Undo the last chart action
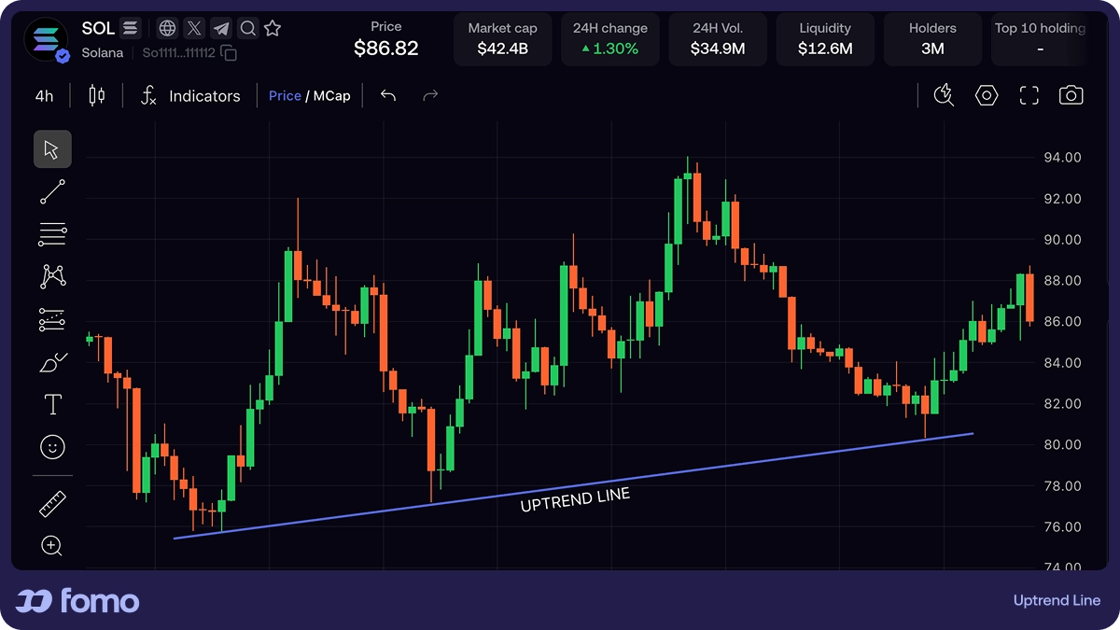1120x630 pixels. (388, 95)
